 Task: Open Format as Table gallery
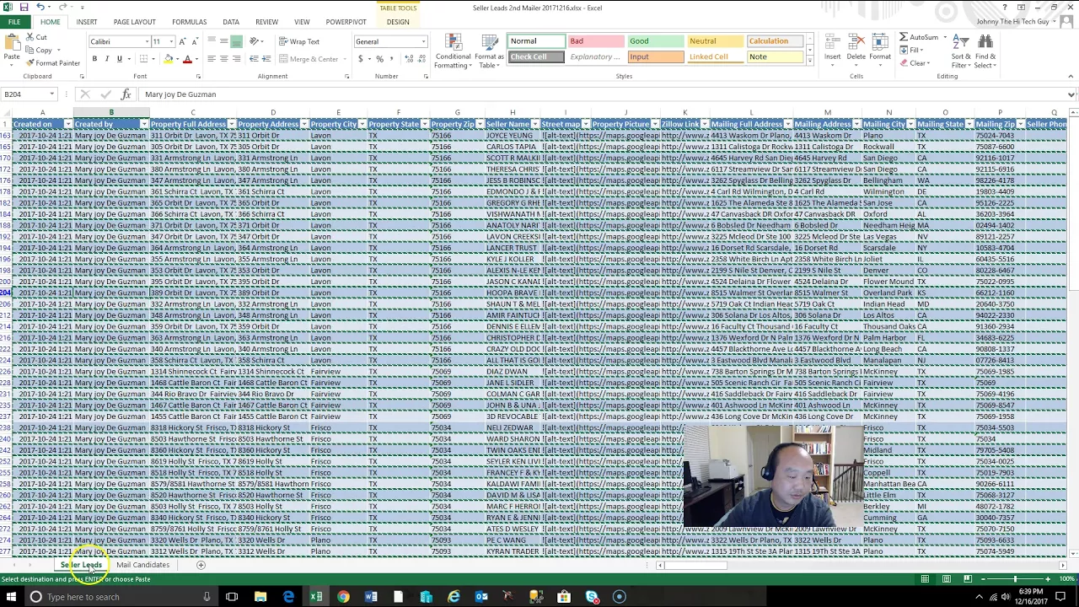click(489, 51)
